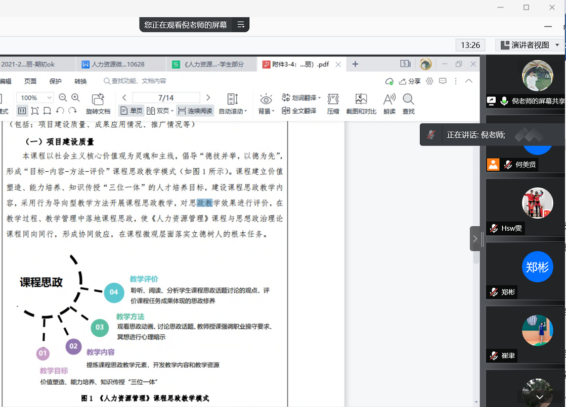The image size is (566, 407).
Task: Click the 7/14 page number field
Action: pyautogui.click(x=165, y=97)
